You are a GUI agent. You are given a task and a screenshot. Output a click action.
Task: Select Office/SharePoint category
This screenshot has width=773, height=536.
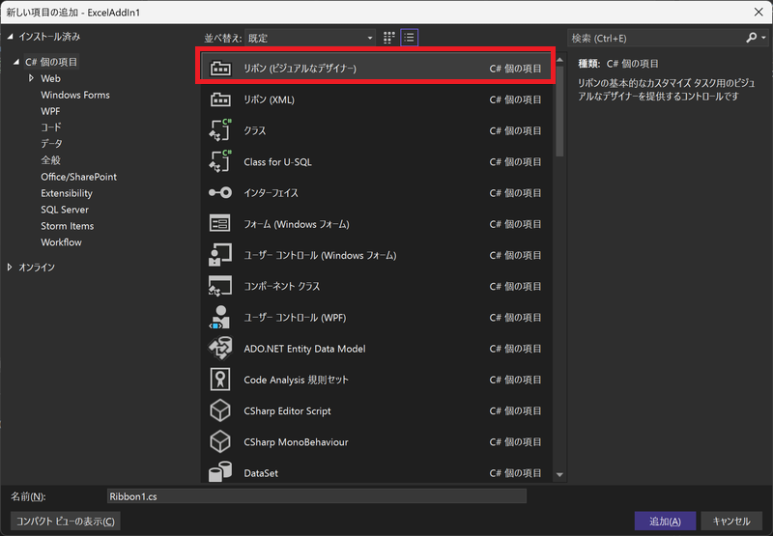click(x=78, y=177)
